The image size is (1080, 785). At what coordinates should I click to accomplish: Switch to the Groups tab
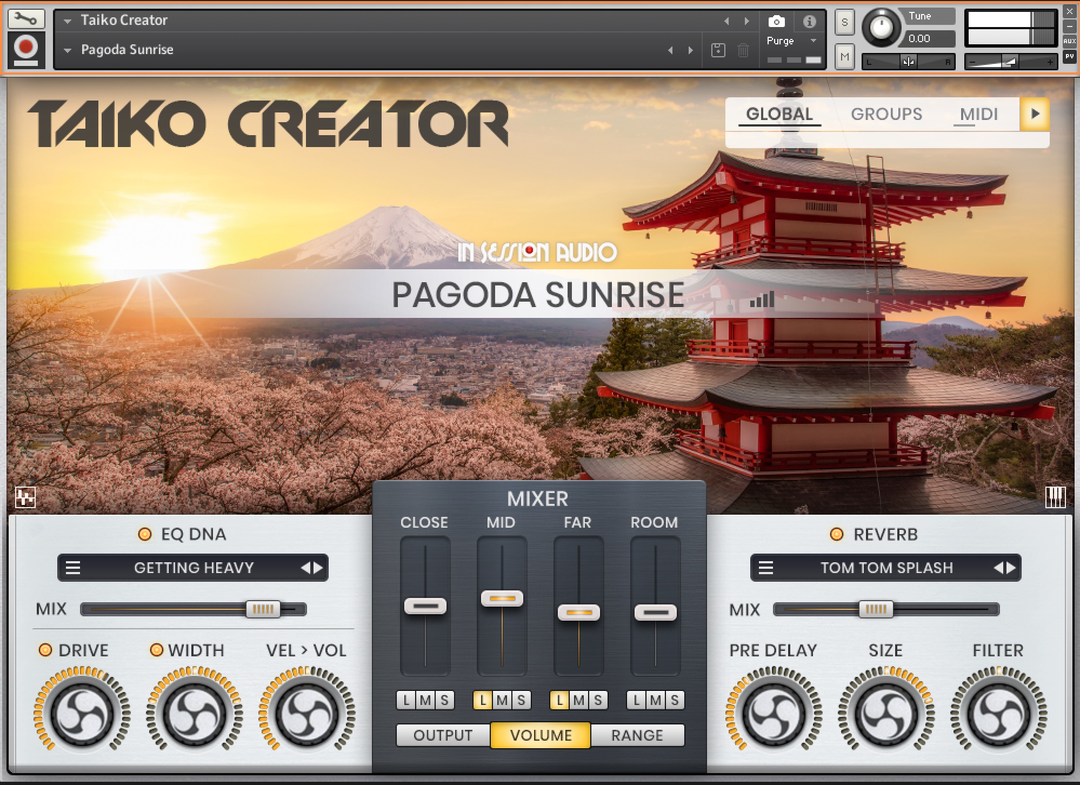pyautogui.click(x=886, y=114)
